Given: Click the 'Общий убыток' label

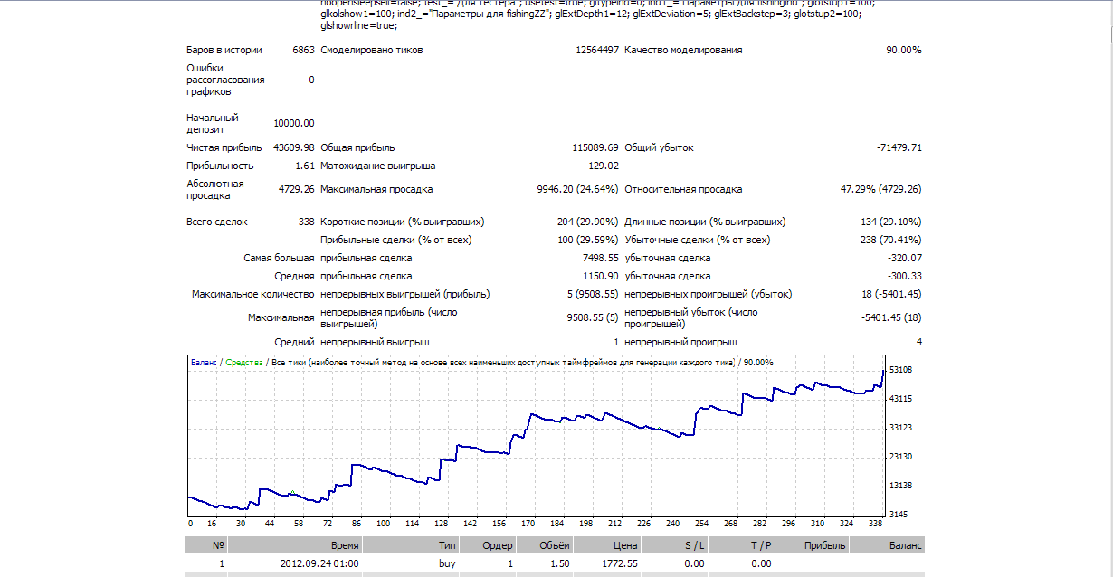Looking at the screenshot, I should tap(659, 147).
